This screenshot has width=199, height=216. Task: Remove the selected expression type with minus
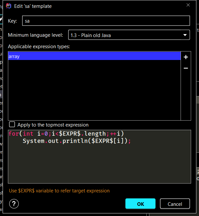[186, 68]
